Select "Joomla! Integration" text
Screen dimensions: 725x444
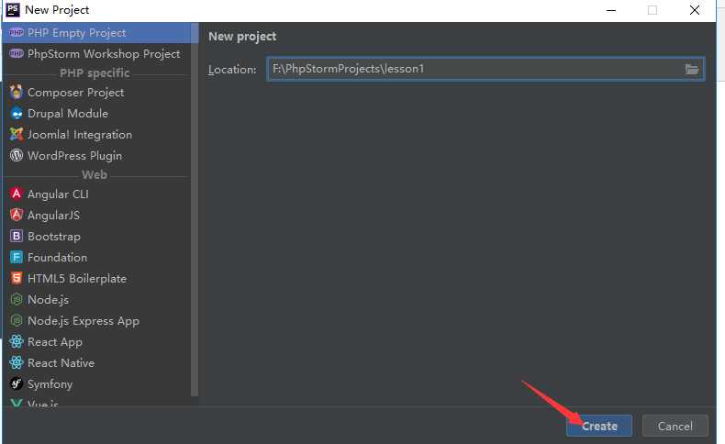tap(80, 135)
